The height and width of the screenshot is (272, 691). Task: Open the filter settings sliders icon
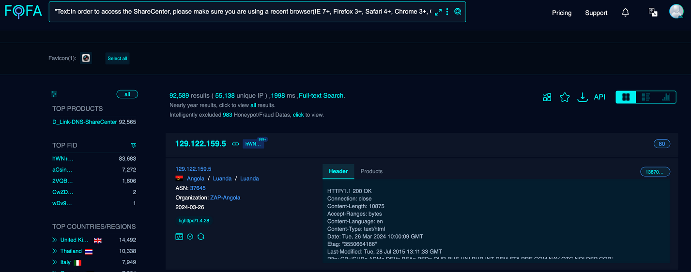pos(54,94)
